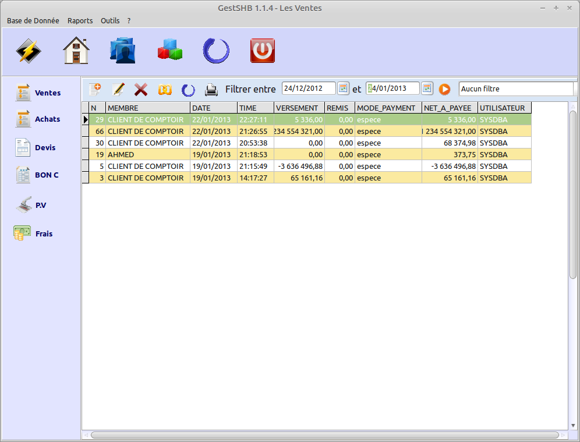Click the scroll right arrow of the horizontal scrollbar

click(x=563, y=435)
